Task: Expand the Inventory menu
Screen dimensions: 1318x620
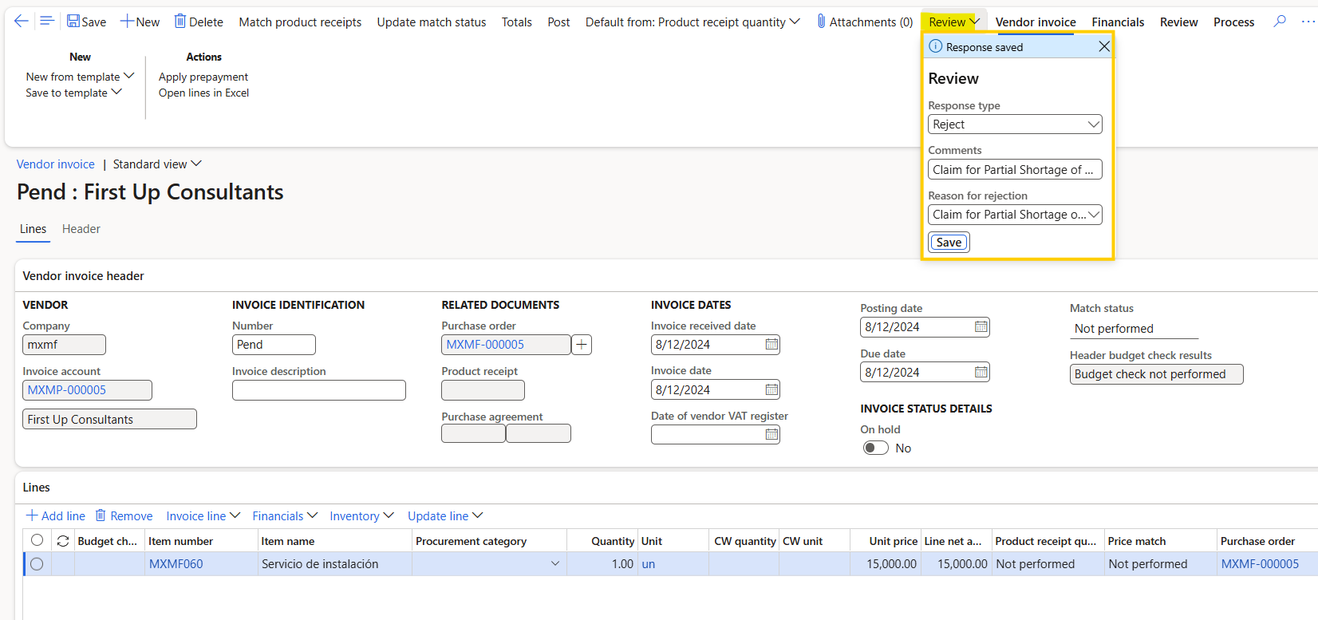Action: (x=361, y=516)
